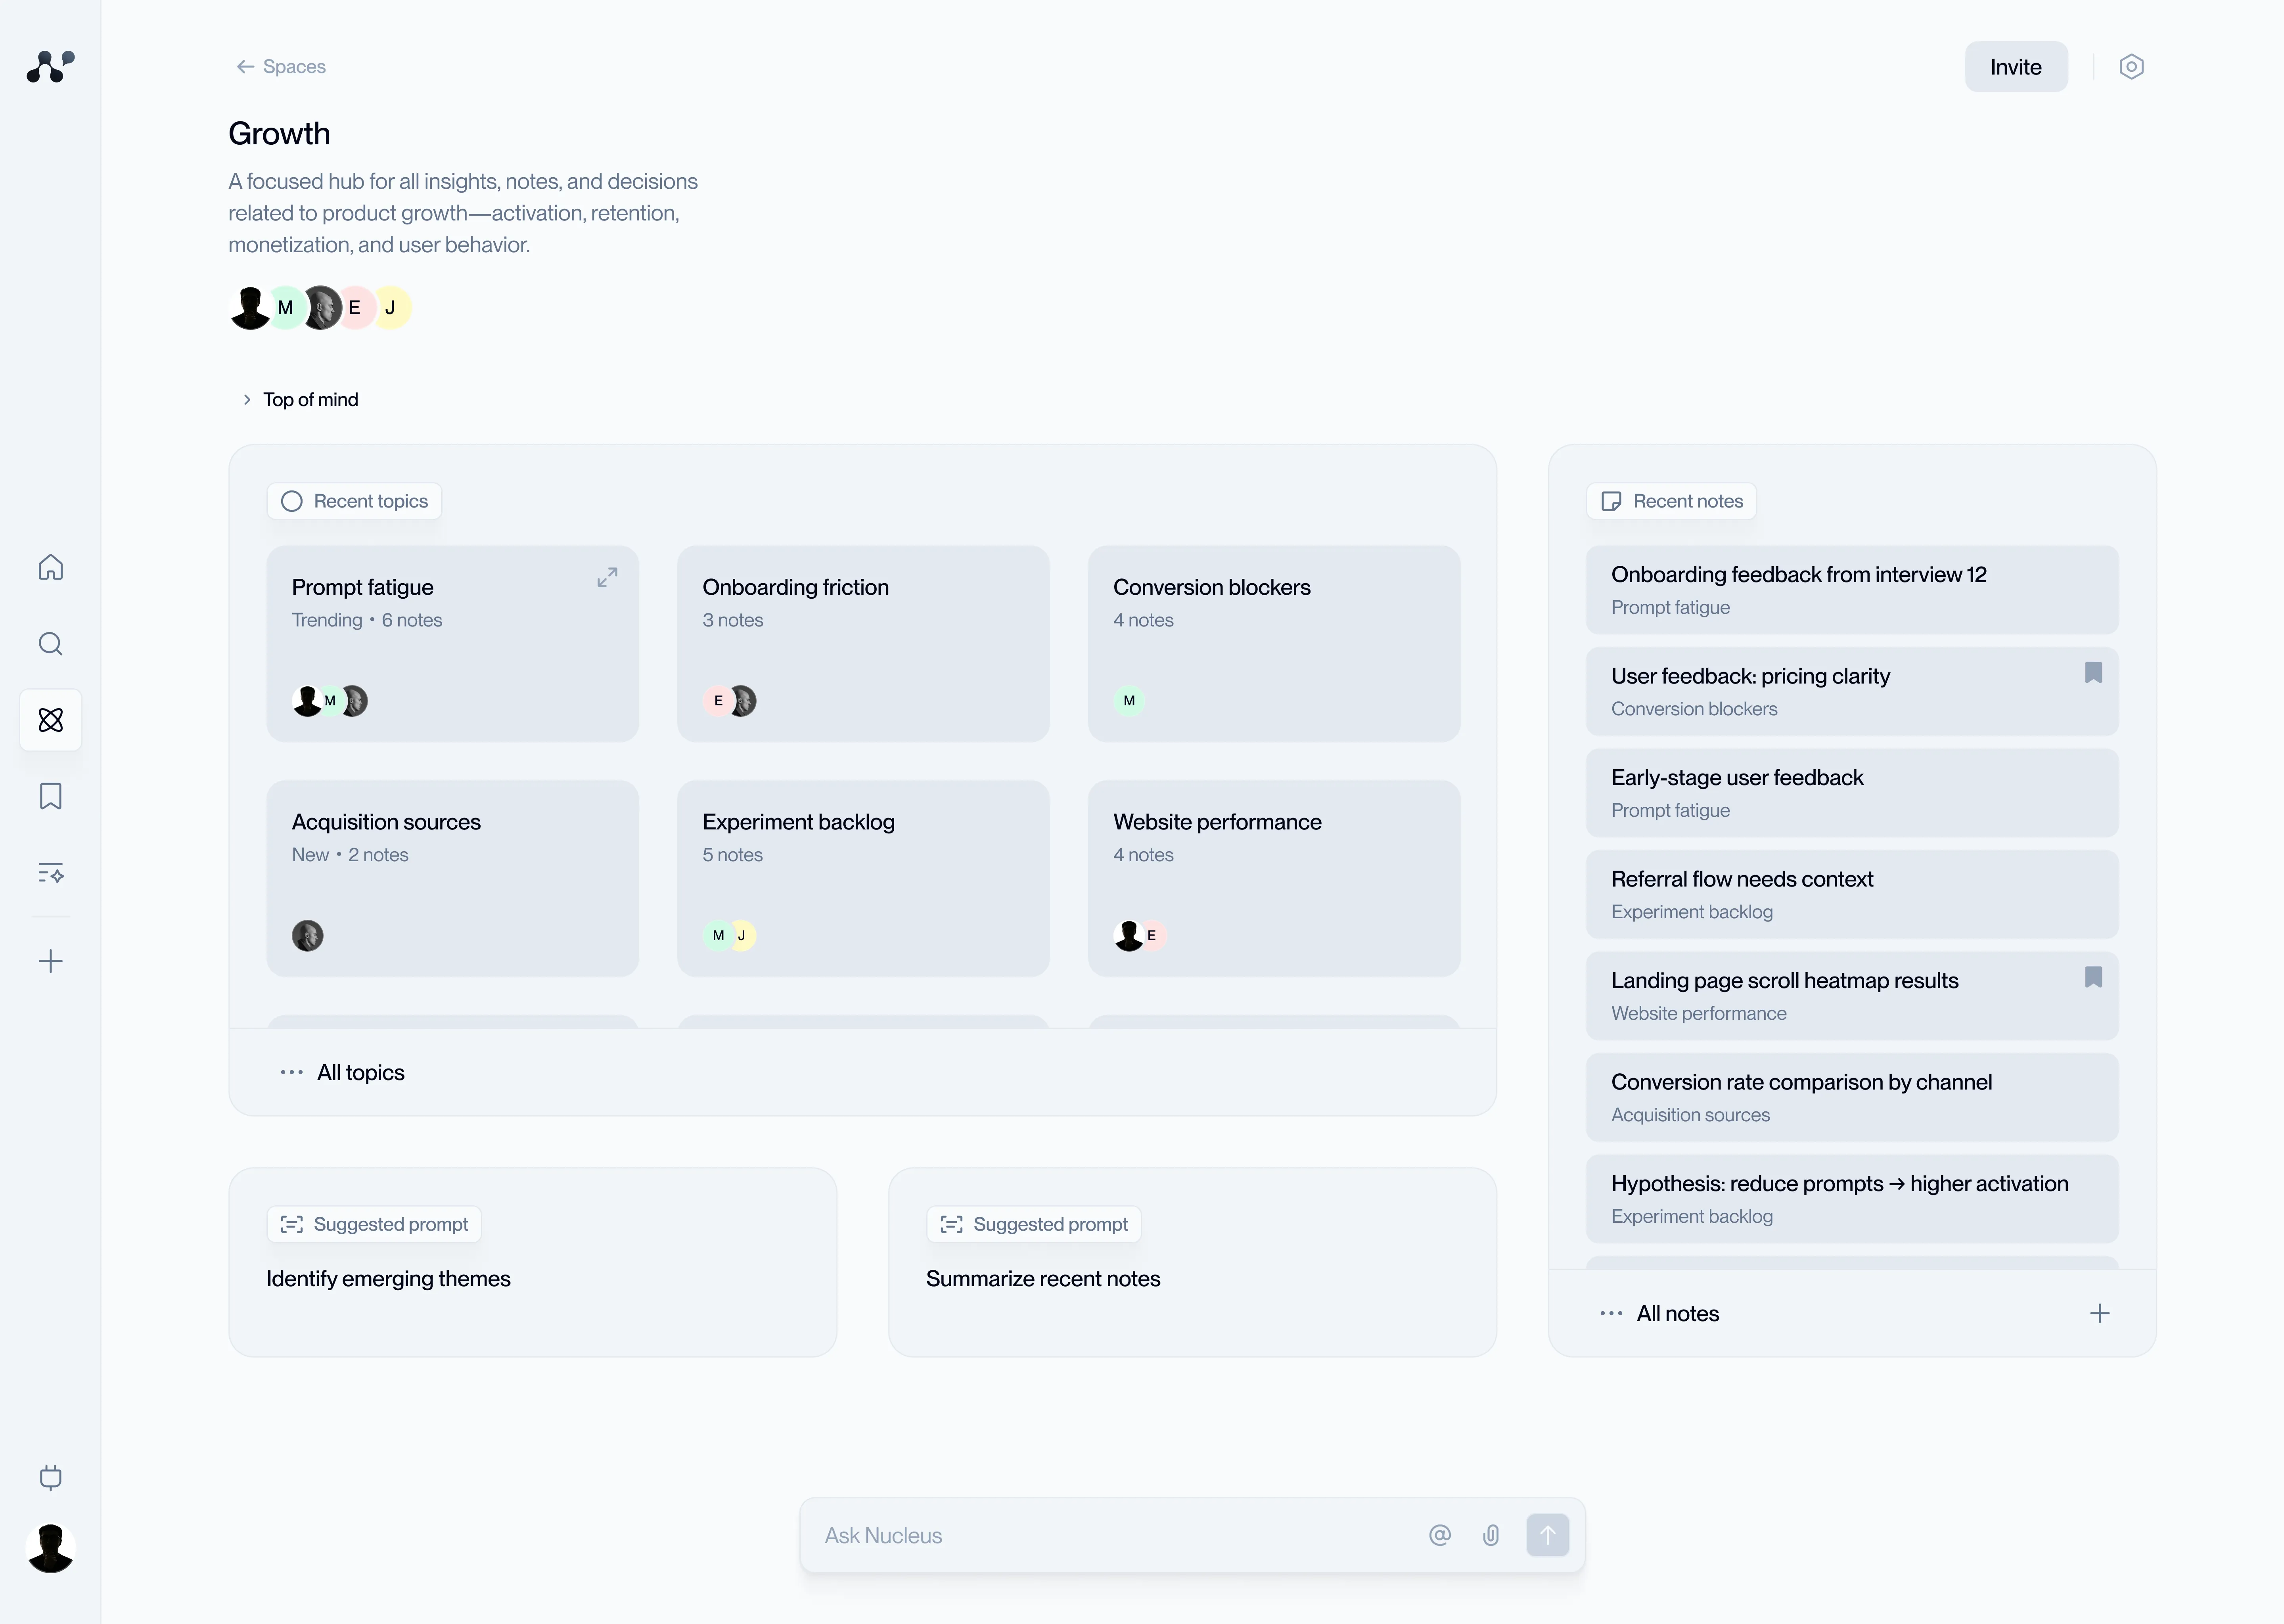Expand the Prompt fatigue card
The height and width of the screenshot is (1624, 2284).
[x=607, y=578]
